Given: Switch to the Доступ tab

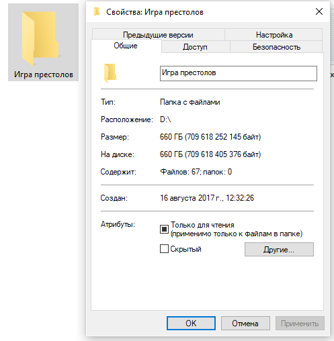Looking at the screenshot, I should click(x=196, y=47).
